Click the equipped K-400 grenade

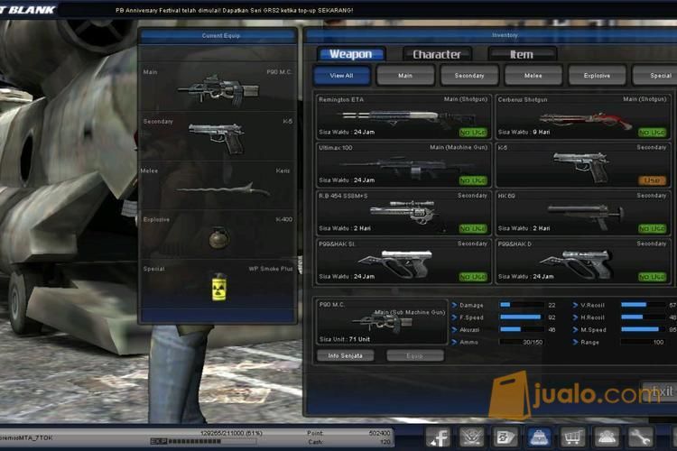(219, 238)
